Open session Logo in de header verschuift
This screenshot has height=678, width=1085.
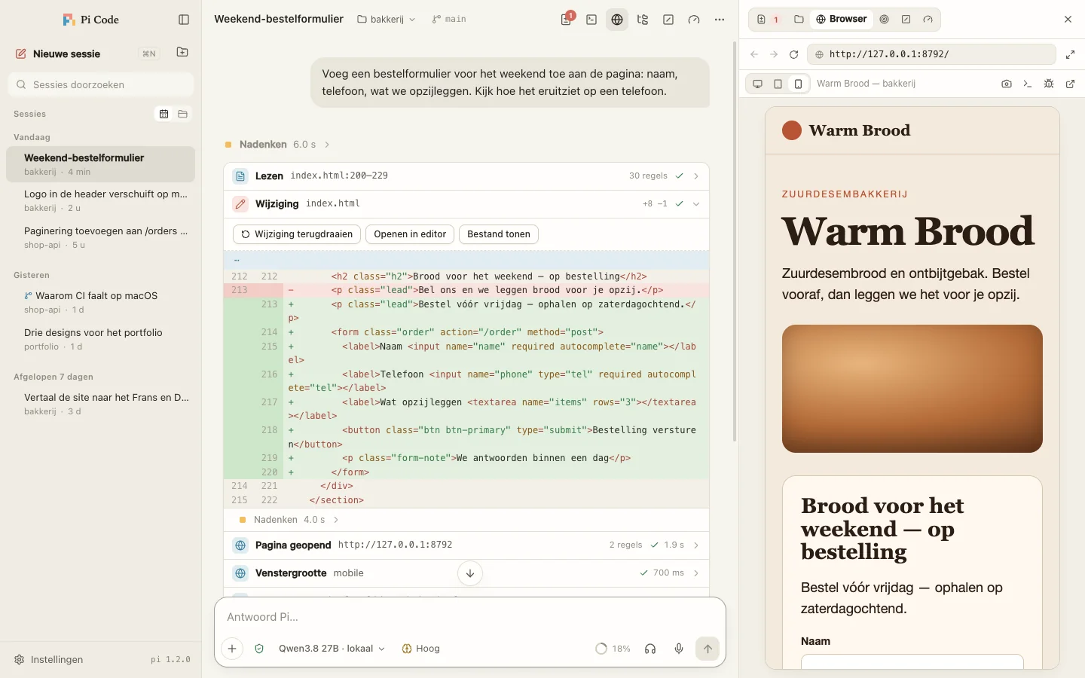[100, 200]
